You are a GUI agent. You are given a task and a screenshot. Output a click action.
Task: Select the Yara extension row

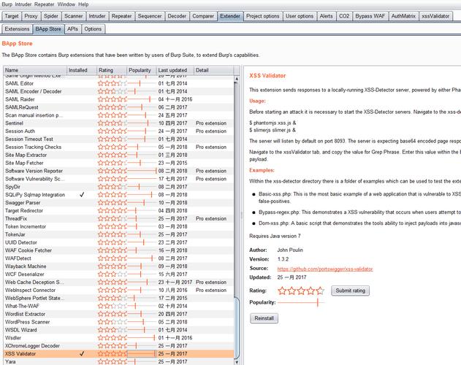[119, 361]
